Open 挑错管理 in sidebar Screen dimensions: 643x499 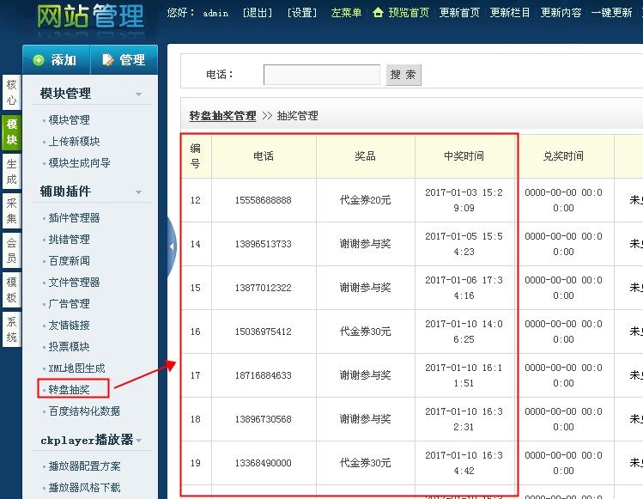(x=69, y=240)
